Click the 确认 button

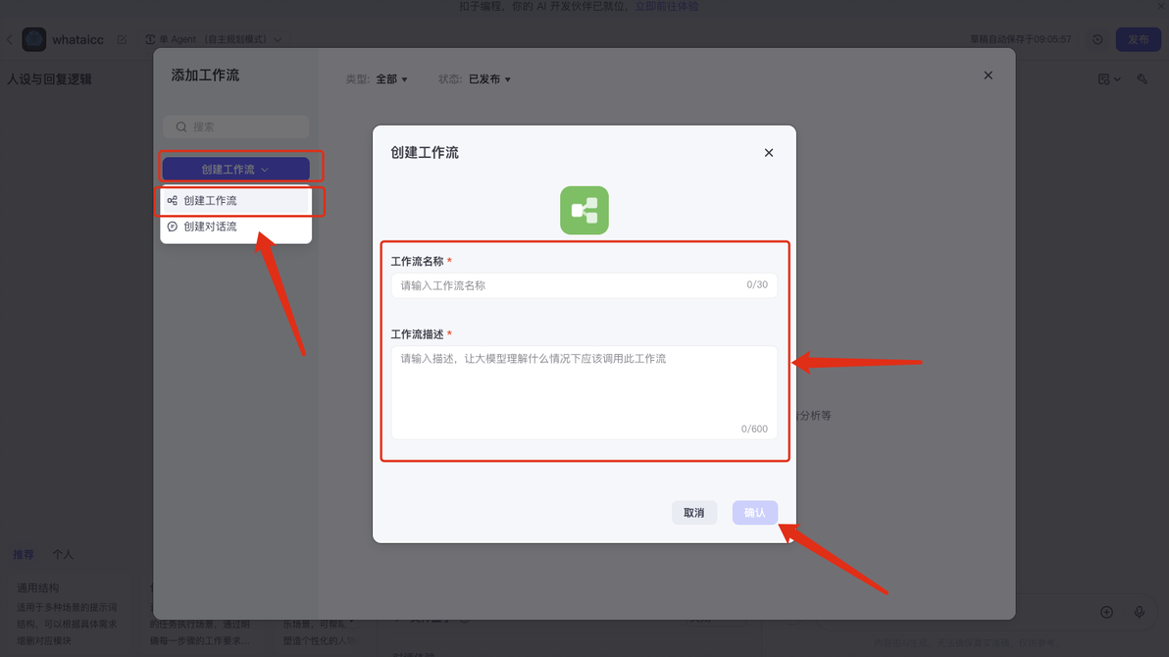(x=754, y=512)
